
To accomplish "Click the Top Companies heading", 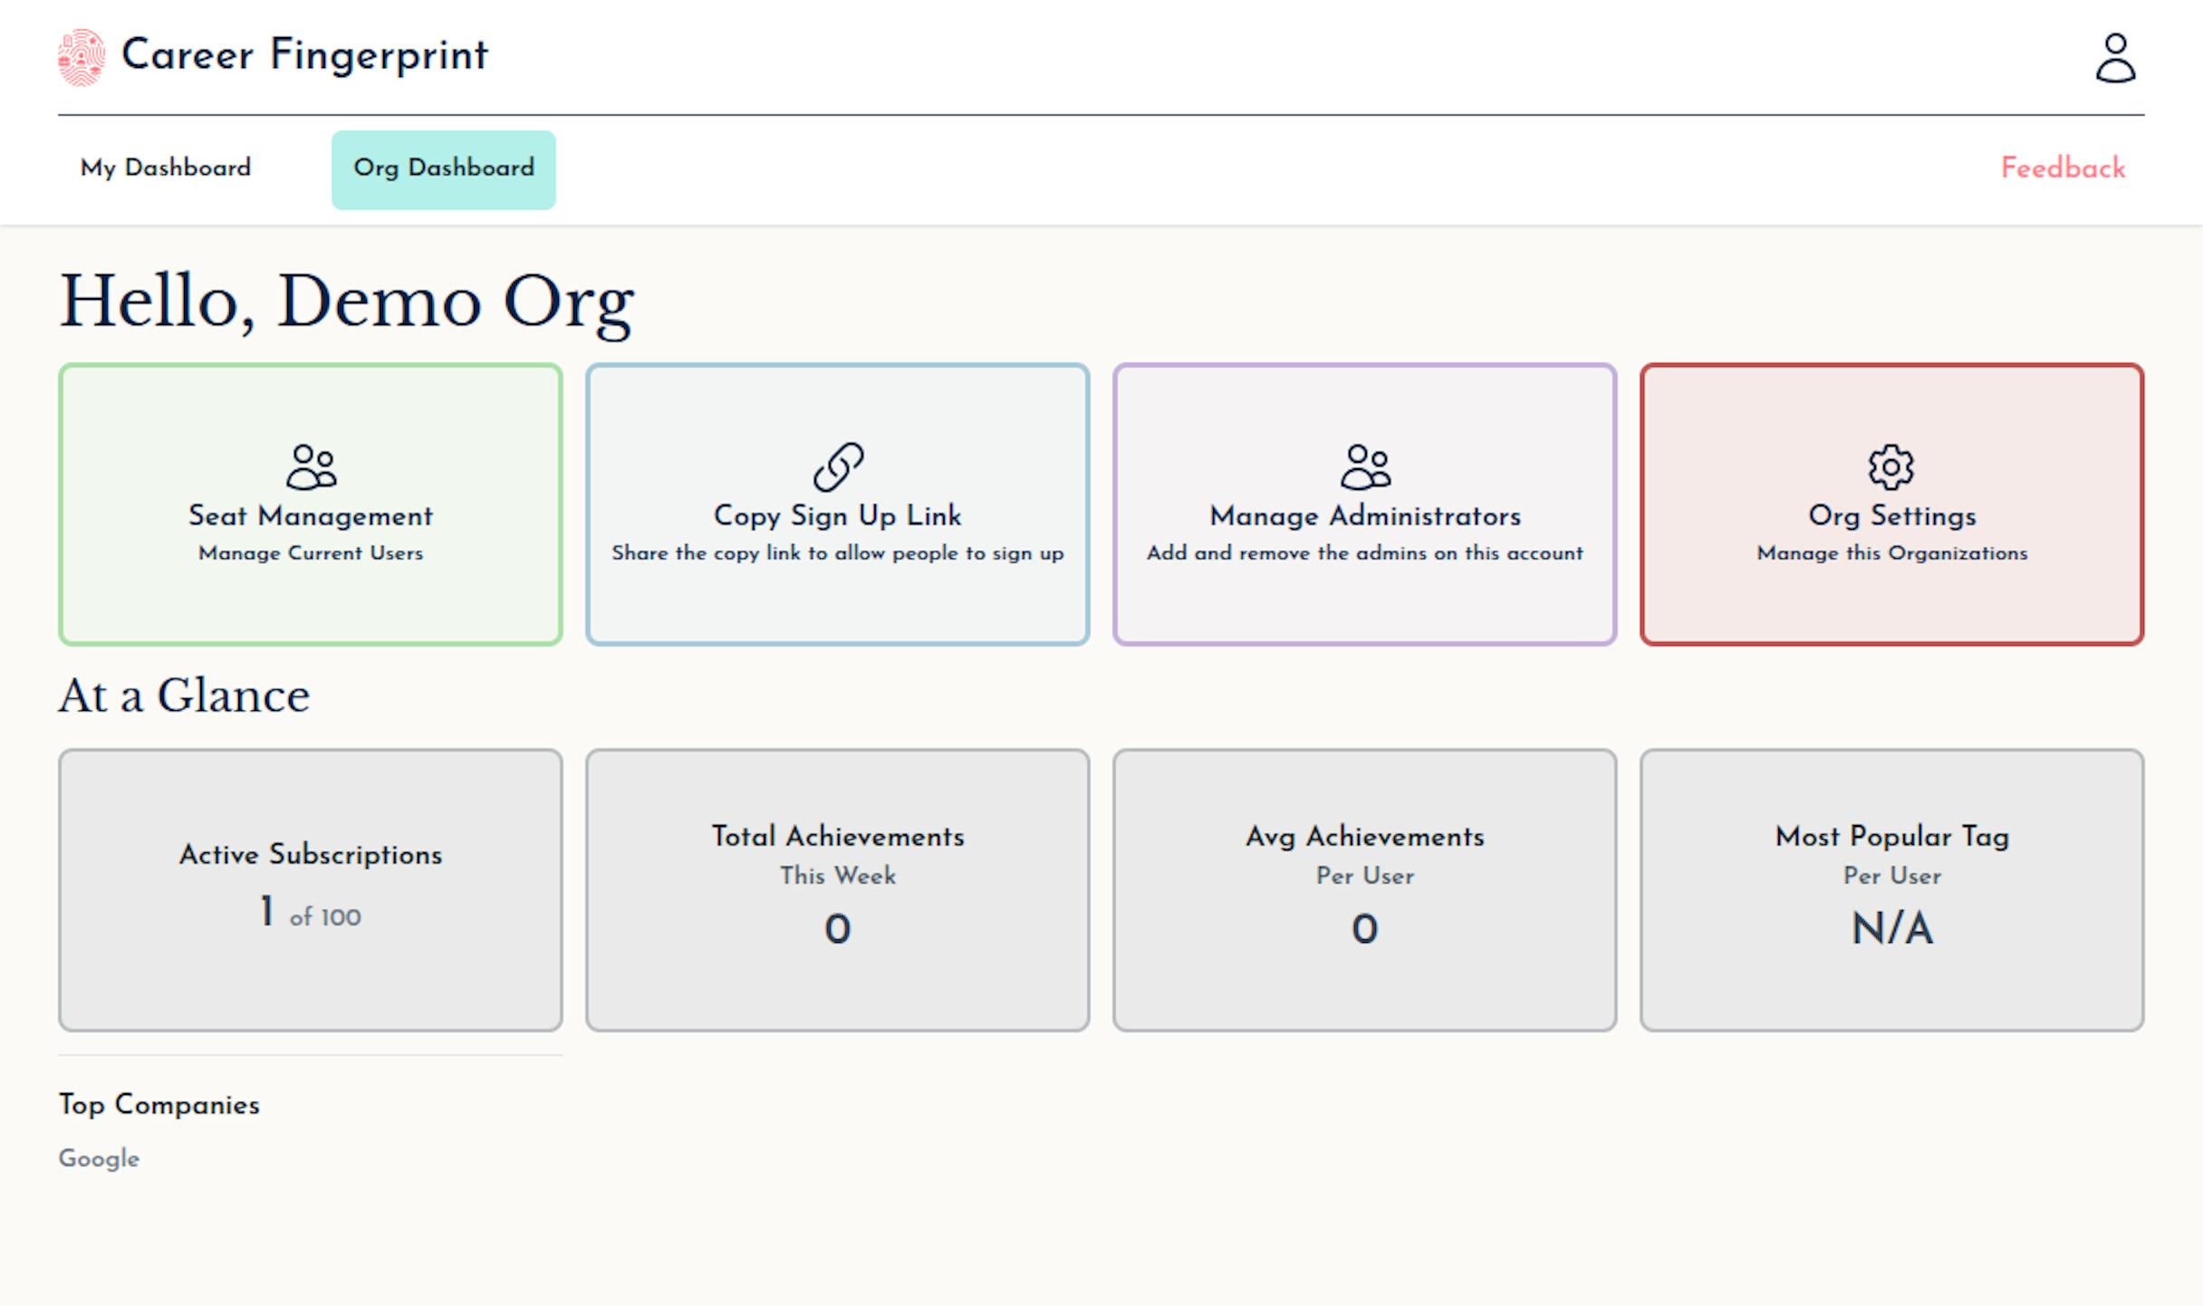I will (159, 1105).
